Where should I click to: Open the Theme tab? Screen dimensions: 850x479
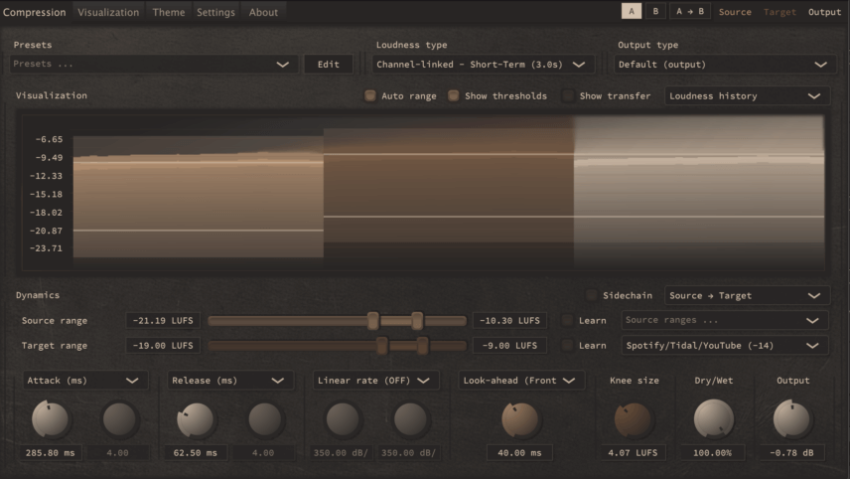click(169, 12)
